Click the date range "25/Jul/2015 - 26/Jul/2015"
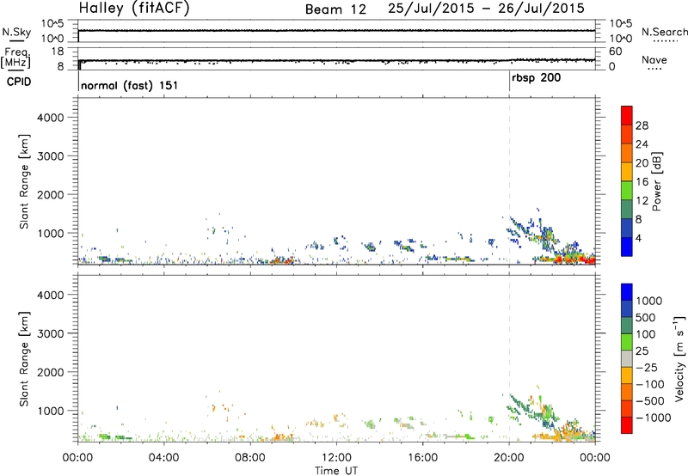Image resolution: width=688 pixels, height=476 pixels. click(x=486, y=8)
